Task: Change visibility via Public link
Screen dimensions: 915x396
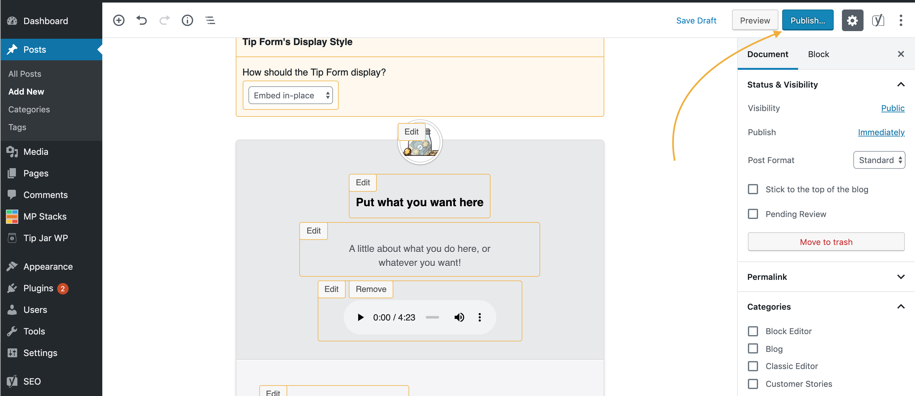Action: (x=892, y=108)
